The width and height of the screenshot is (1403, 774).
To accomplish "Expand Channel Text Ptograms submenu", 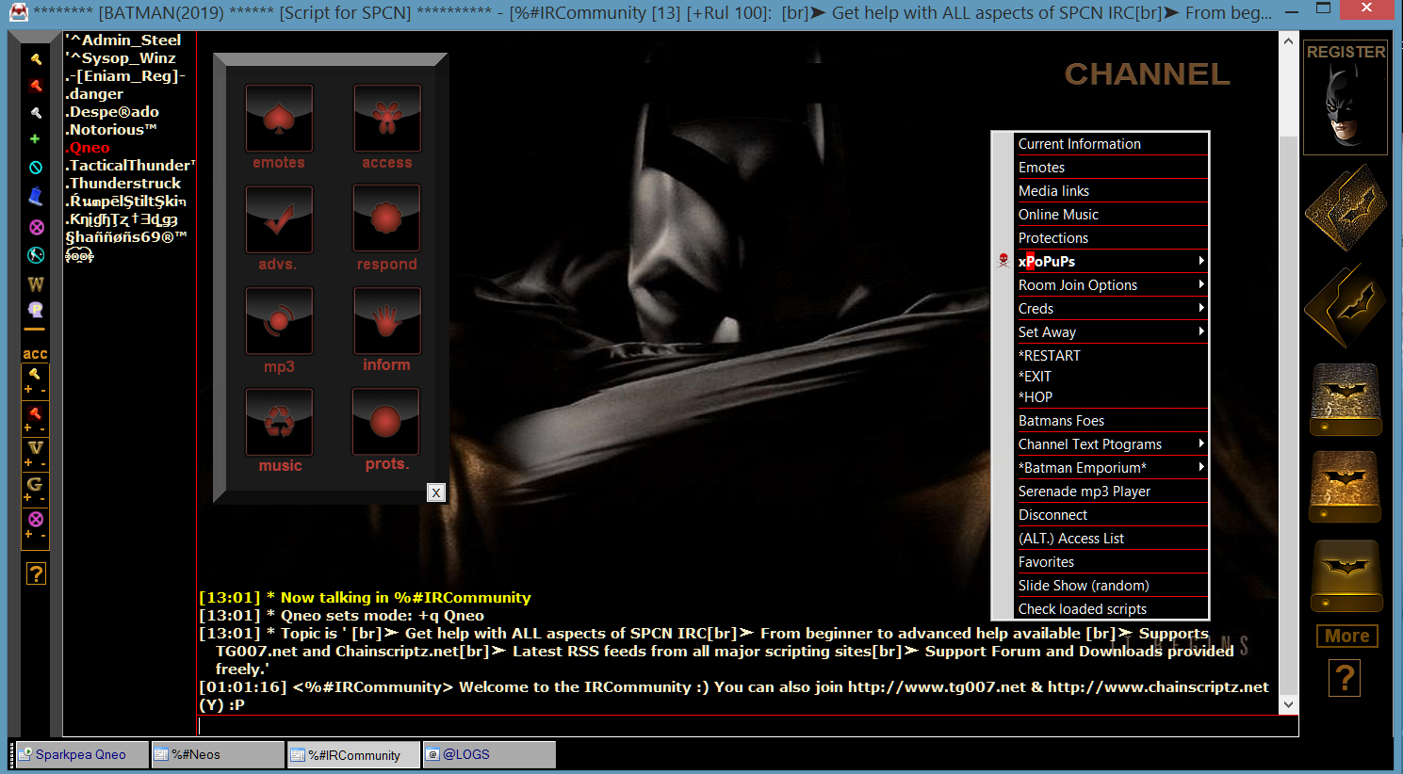I will (1112, 443).
